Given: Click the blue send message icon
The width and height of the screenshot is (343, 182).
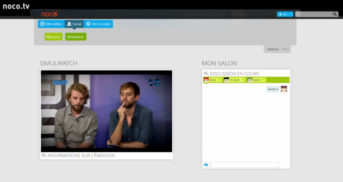Looking at the screenshot, I should point(206,165).
